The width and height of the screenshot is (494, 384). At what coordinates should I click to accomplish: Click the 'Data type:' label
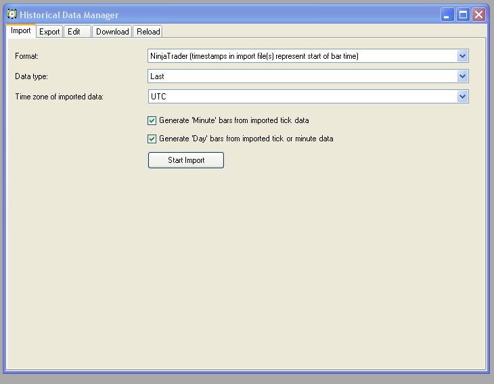coord(31,76)
